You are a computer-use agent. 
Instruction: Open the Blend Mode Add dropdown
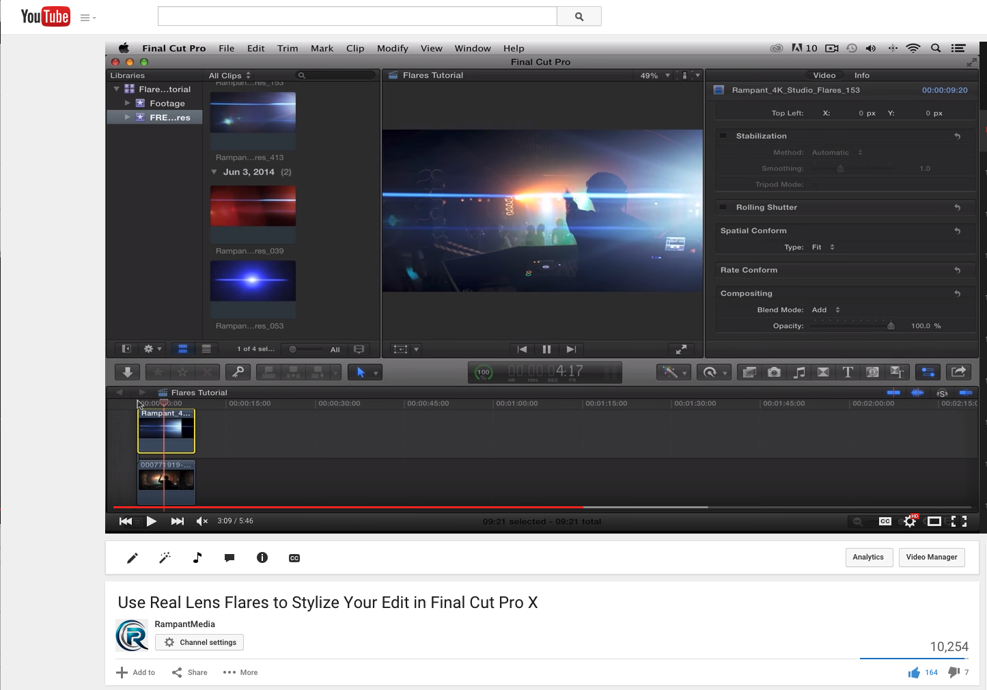pyautogui.click(x=826, y=310)
